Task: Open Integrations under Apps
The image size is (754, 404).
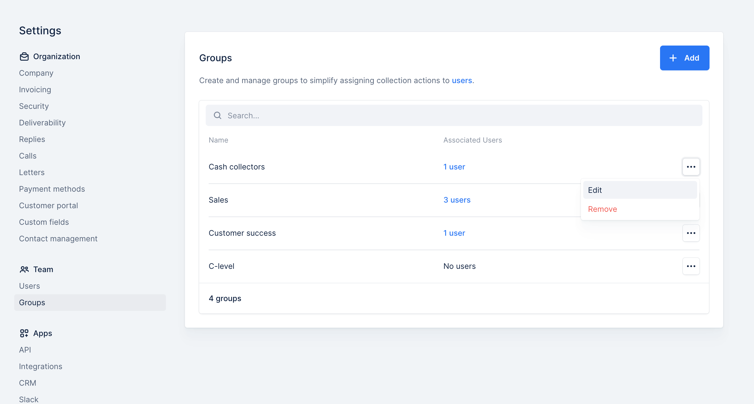Action: coord(41,366)
